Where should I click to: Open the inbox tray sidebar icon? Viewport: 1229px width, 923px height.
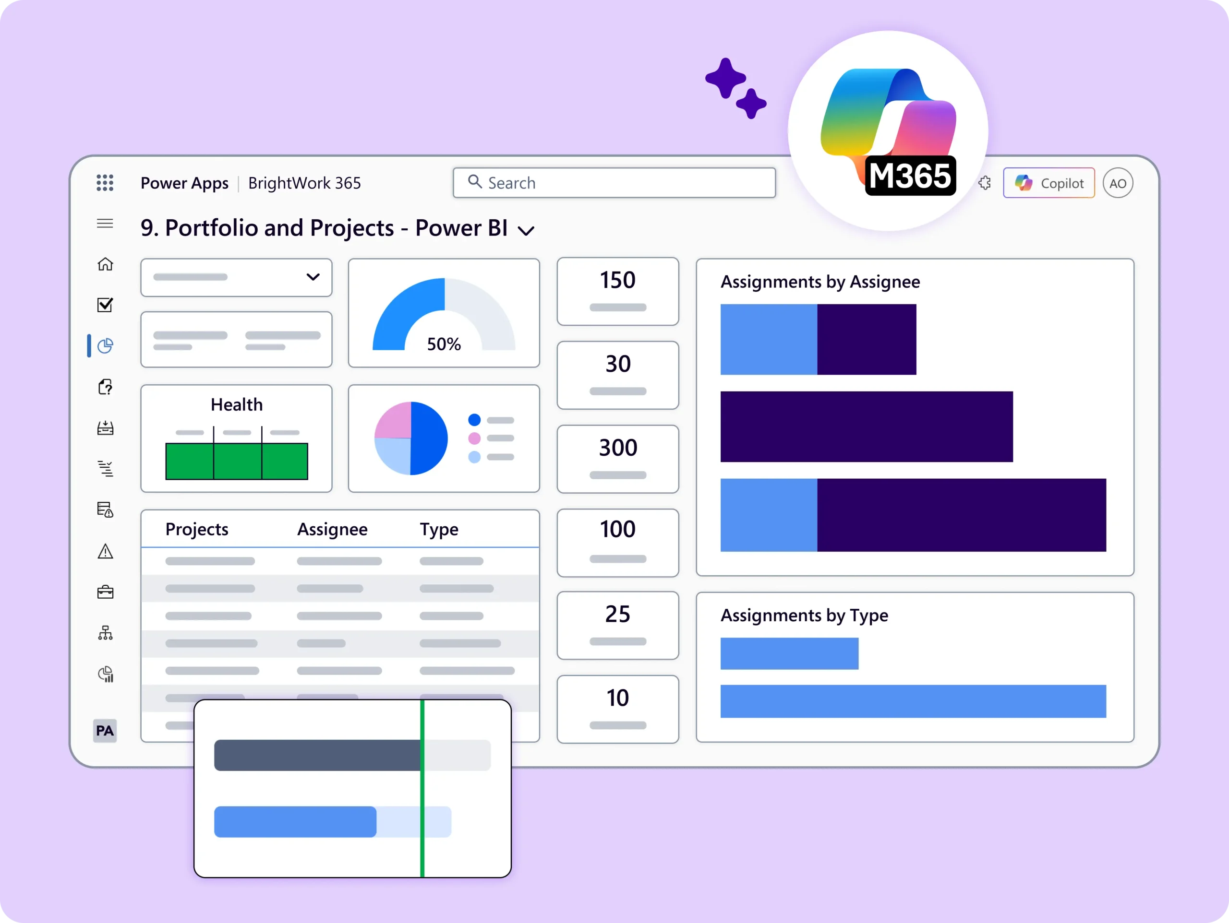pos(105,428)
